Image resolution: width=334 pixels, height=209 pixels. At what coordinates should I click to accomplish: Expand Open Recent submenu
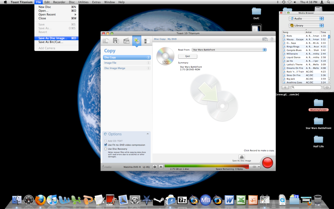(57, 14)
